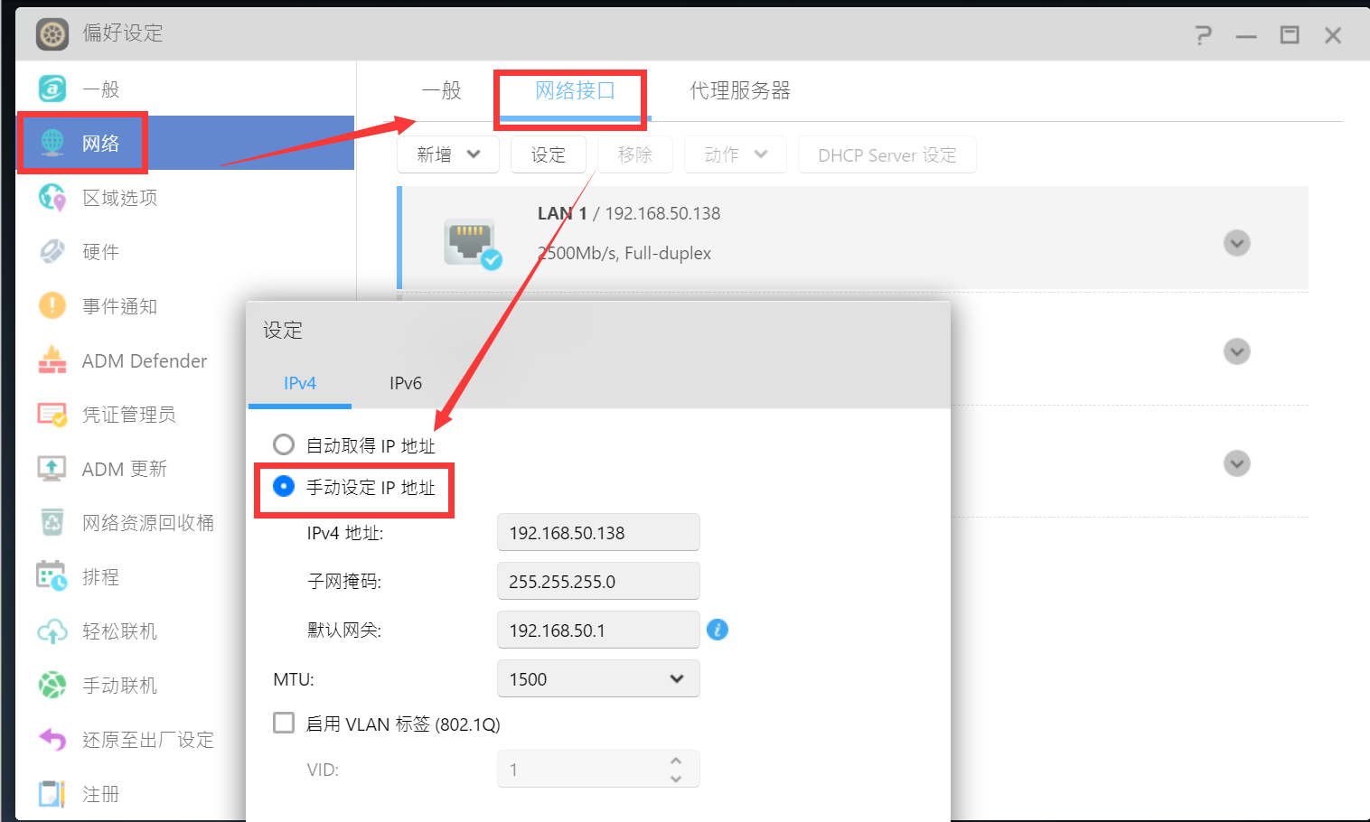The width and height of the screenshot is (1370, 822).
Task: Open 凭证管理员 in the sidebar
Action: tap(129, 415)
